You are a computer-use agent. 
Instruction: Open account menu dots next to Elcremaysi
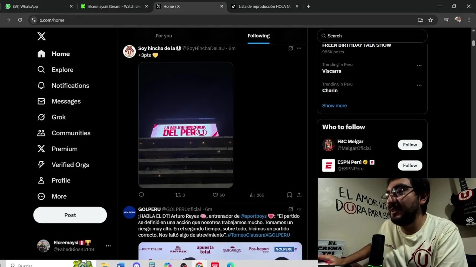pos(108,246)
